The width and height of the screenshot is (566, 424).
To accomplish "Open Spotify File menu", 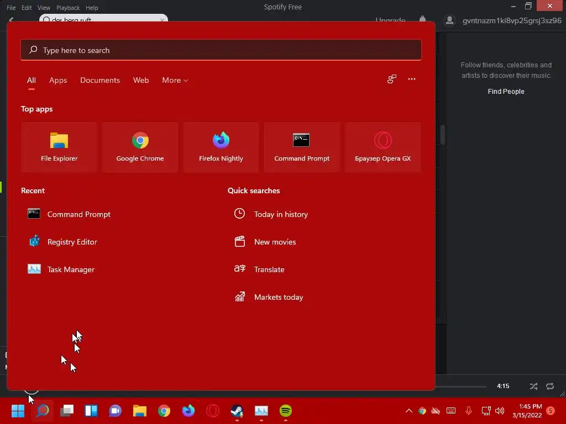I will pos(11,8).
